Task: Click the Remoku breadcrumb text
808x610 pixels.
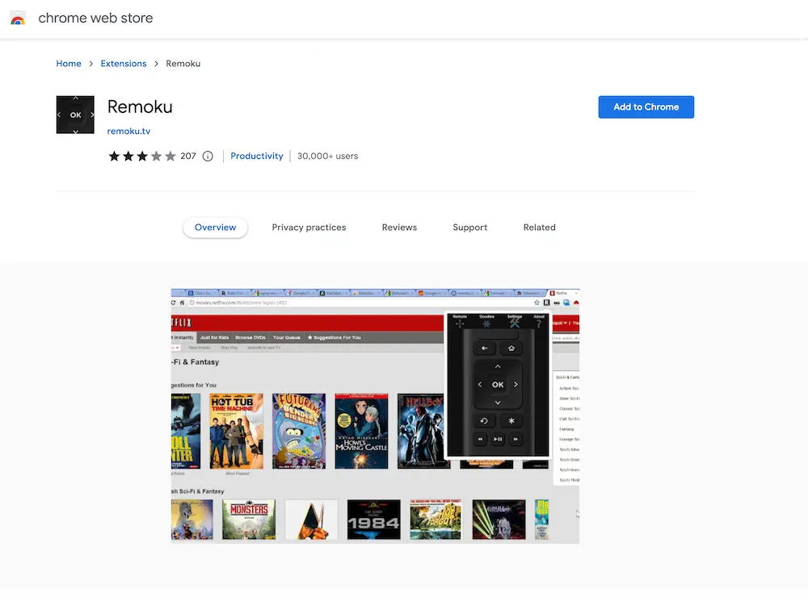Action: (x=183, y=63)
